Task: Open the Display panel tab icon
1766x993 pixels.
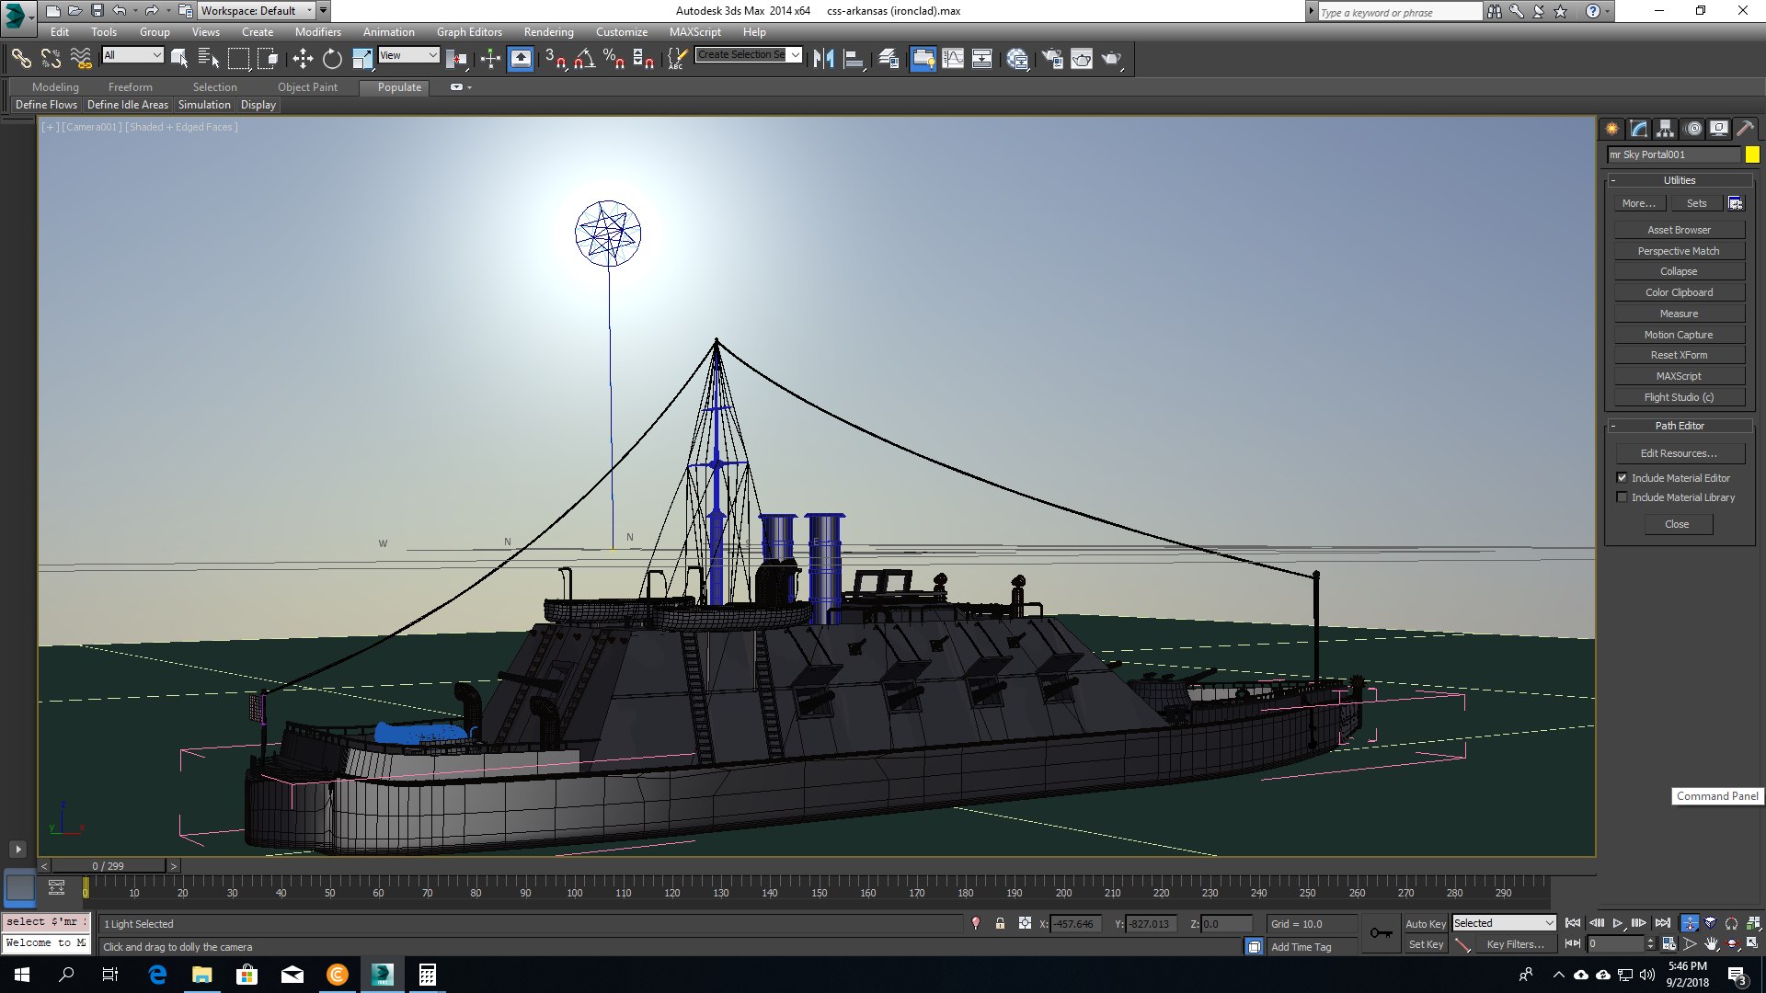Action: (1718, 129)
